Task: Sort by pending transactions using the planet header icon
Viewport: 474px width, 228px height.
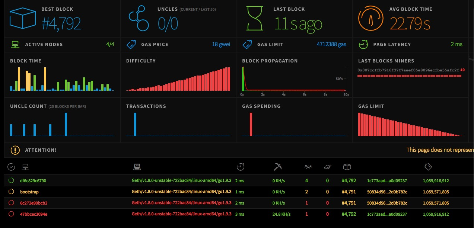Action: (x=327, y=167)
